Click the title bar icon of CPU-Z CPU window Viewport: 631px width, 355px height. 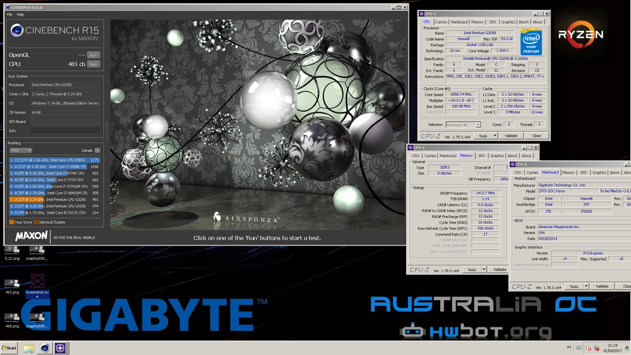click(x=421, y=14)
